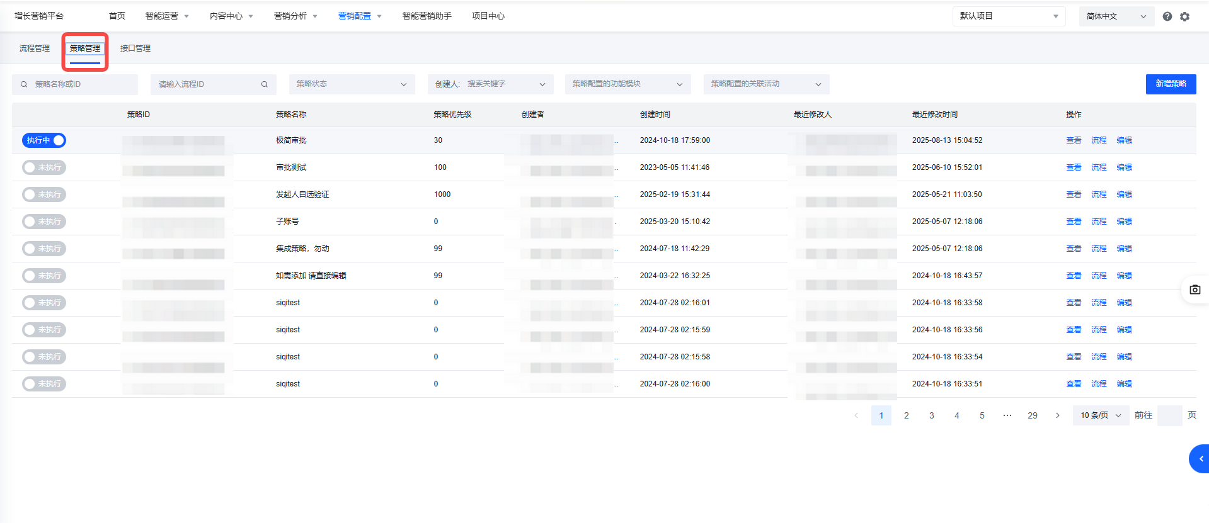The height and width of the screenshot is (523, 1209).
Task: Click the 新增策略 button
Action: 1171,84
